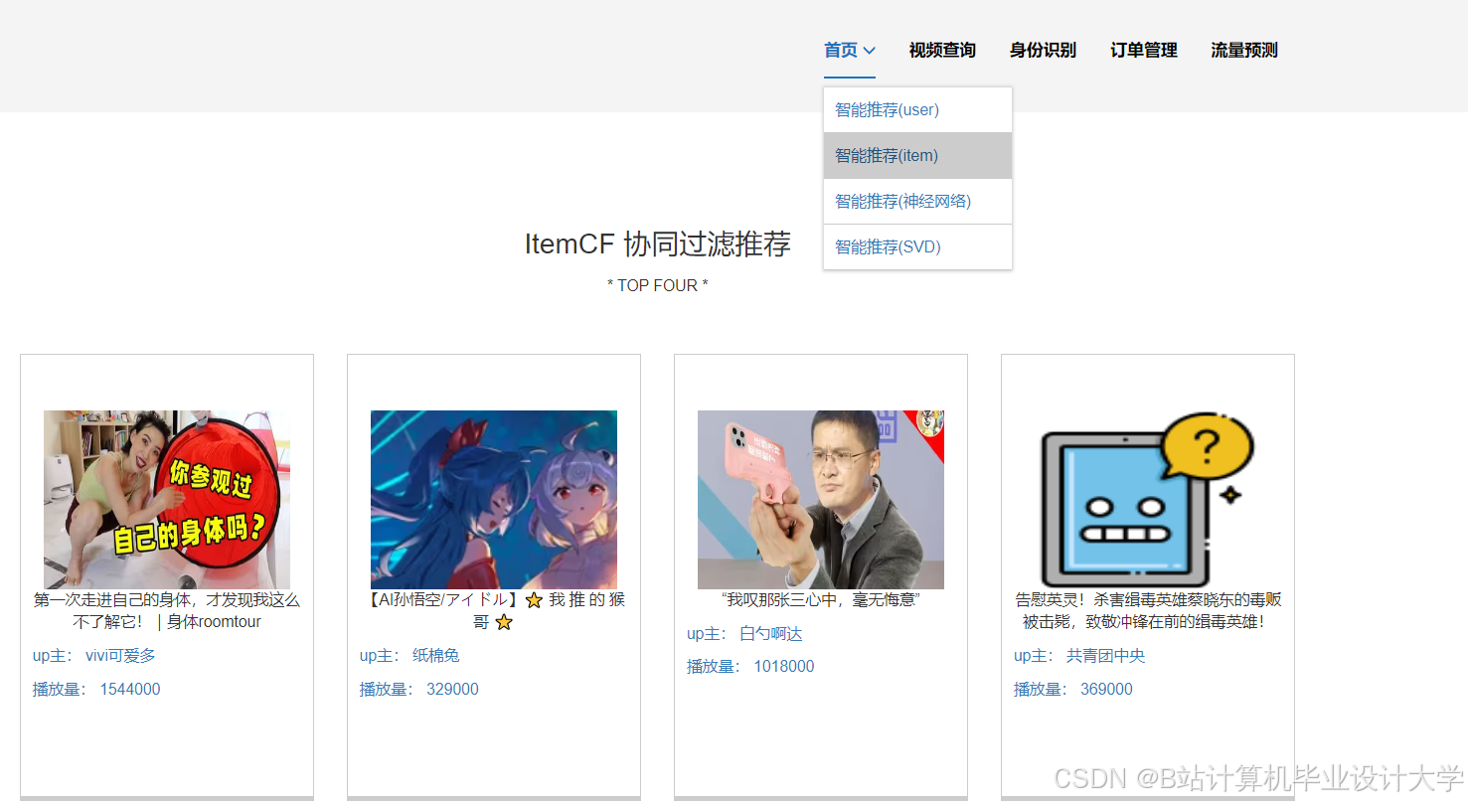This screenshot has height=804, width=1468.
Task: Go to 订单管理
Action: tap(1143, 51)
